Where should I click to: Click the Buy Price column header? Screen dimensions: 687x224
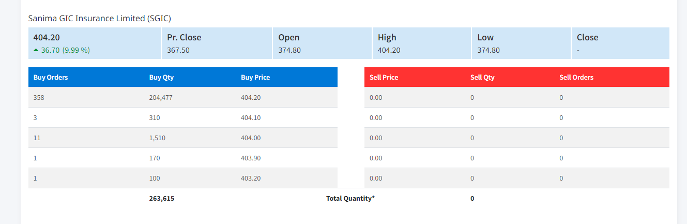click(255, 78)
